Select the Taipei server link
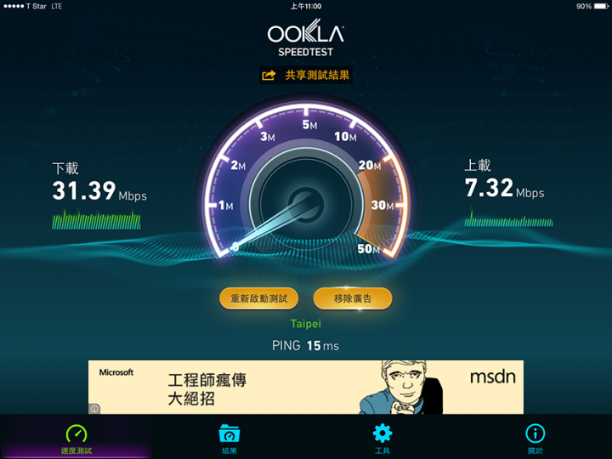 (306, 324)
